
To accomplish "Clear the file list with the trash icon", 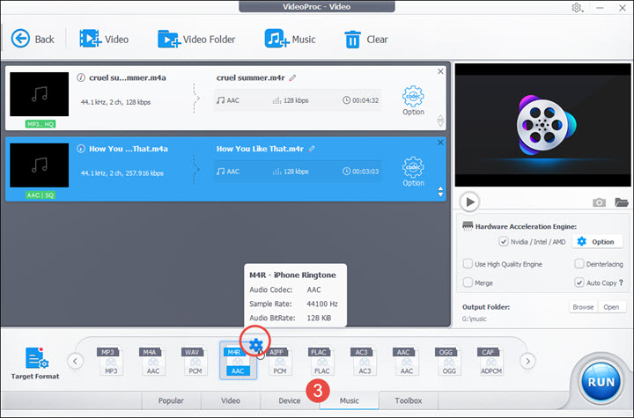I will click(x=366, y=40).
